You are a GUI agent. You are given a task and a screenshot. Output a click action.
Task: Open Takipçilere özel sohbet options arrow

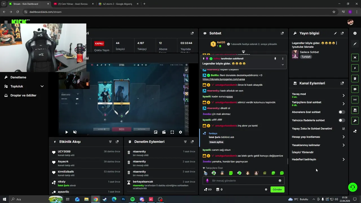click(344, 104)
